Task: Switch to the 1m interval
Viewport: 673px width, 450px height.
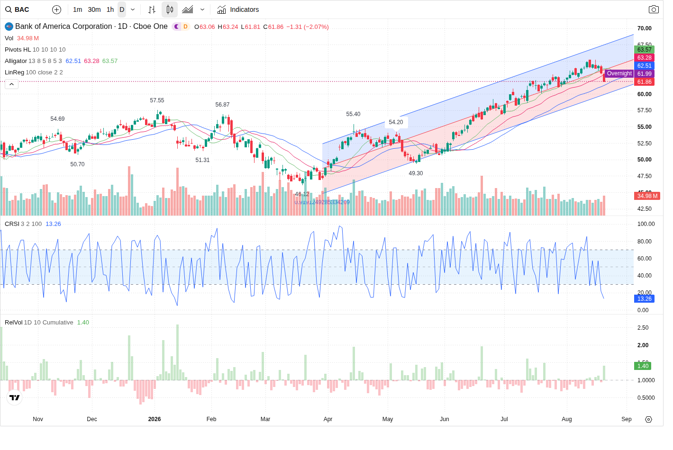Action: point(78,9)
